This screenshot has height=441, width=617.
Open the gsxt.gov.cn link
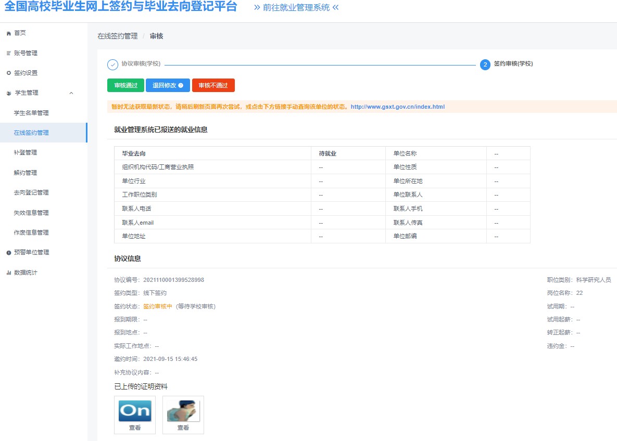(397, 107)
